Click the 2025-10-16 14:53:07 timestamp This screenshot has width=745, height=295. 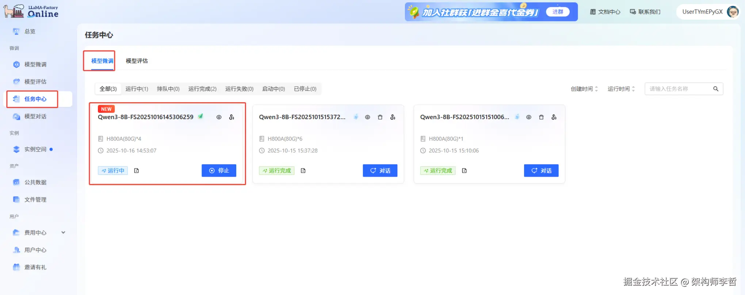[x=131, y=151]
